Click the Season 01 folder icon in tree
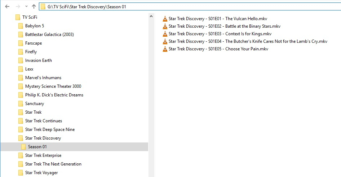This screenshot has height=177, width=341. (23, 147)
